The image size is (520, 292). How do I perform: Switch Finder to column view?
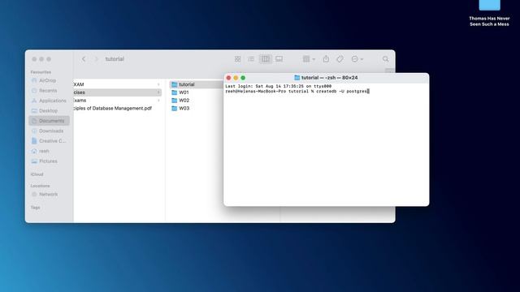(x=266, y=59)
